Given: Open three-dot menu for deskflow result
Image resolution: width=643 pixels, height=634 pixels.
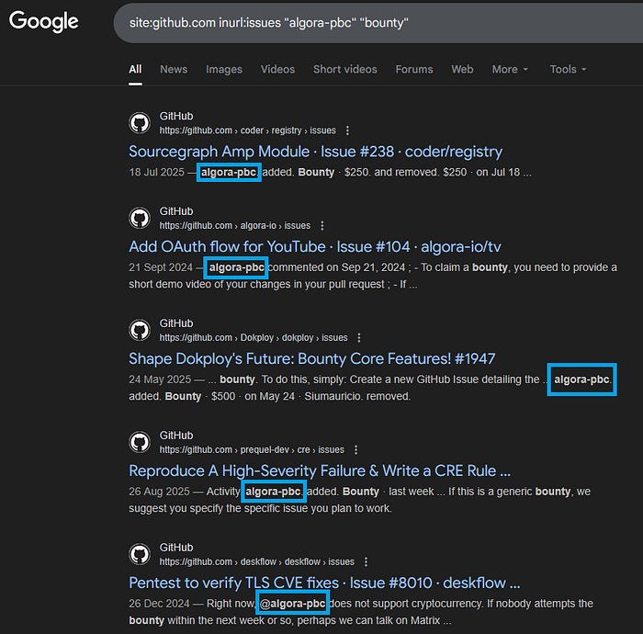Looking at the screenshot, I should [366, 561].
